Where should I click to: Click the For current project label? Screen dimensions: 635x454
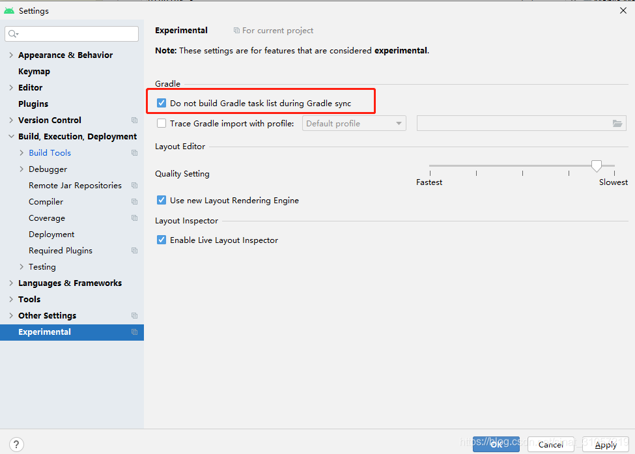pyautogui.click(x=278, y=31)
